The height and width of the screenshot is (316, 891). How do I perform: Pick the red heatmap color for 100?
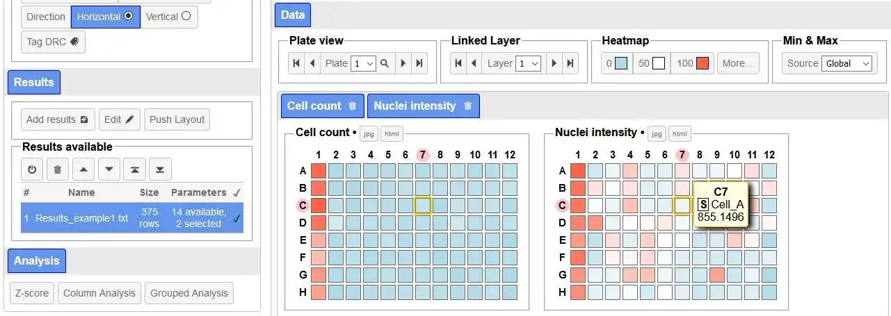[x=702, y=63]
